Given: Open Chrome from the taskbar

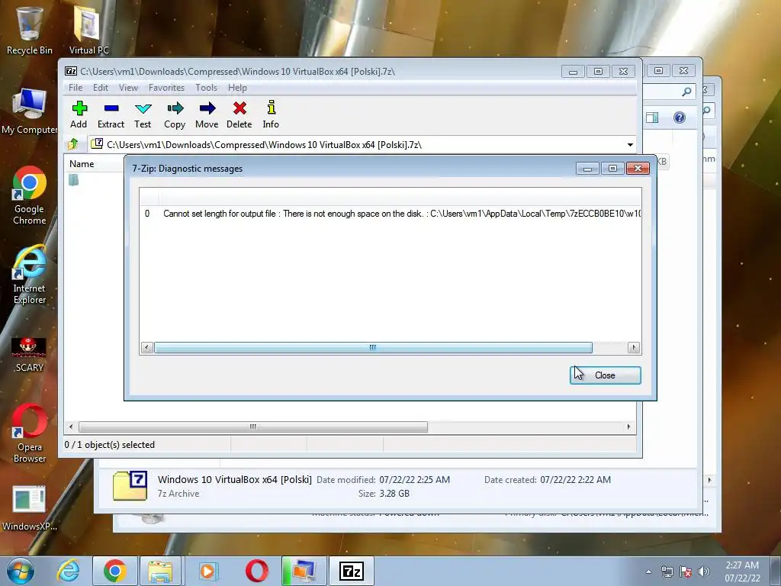Looking at the screenshot, I should tap(114, 571).
